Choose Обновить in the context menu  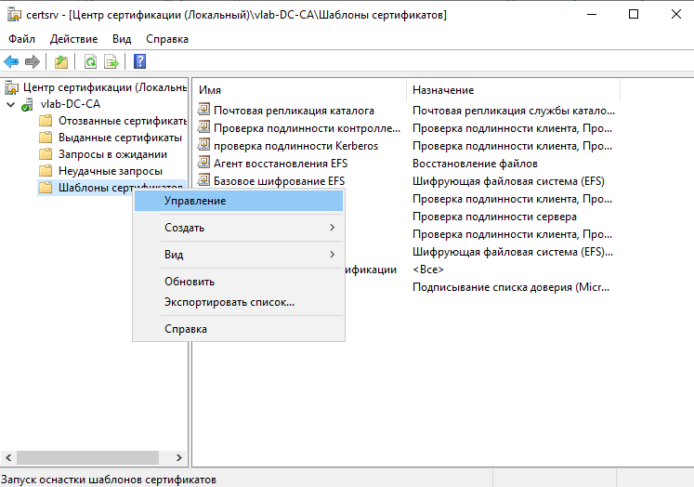[239, 282]
